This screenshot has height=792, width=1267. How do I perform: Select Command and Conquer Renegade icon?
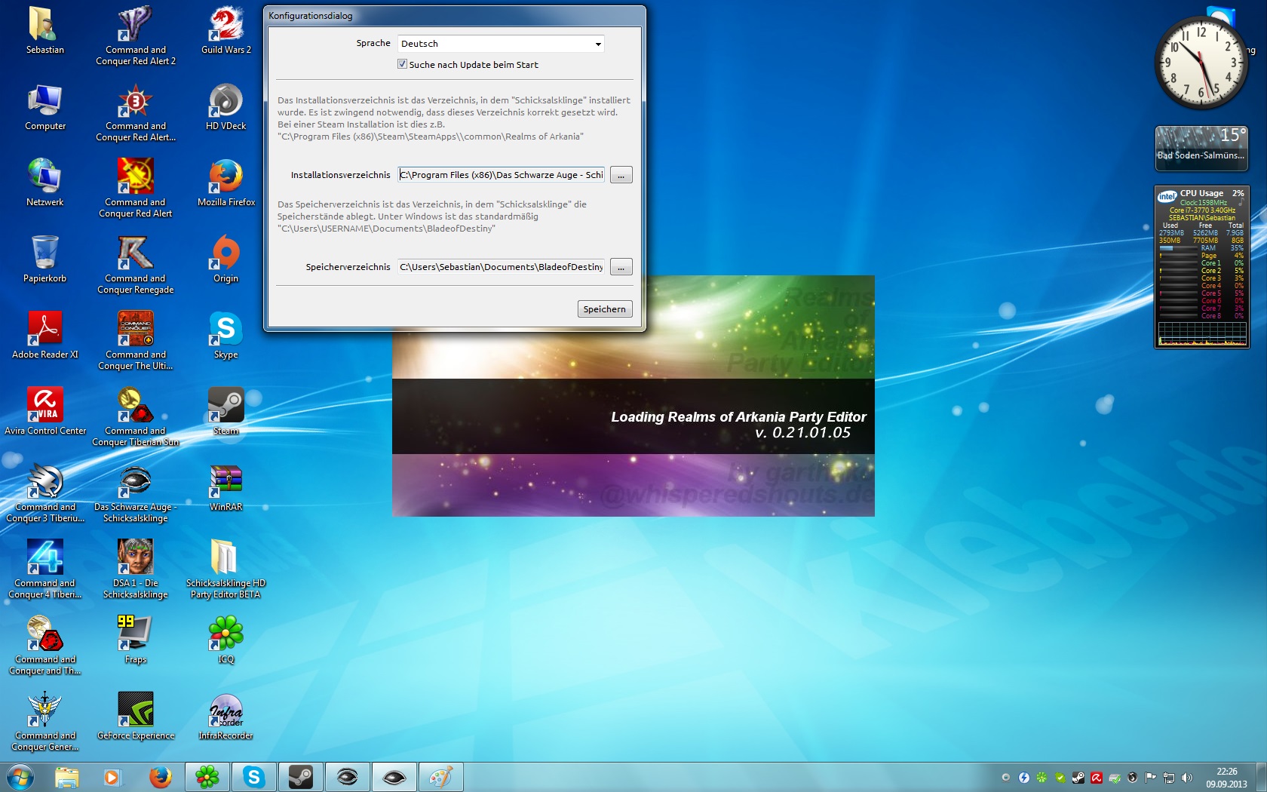click(x=136, y=266)
